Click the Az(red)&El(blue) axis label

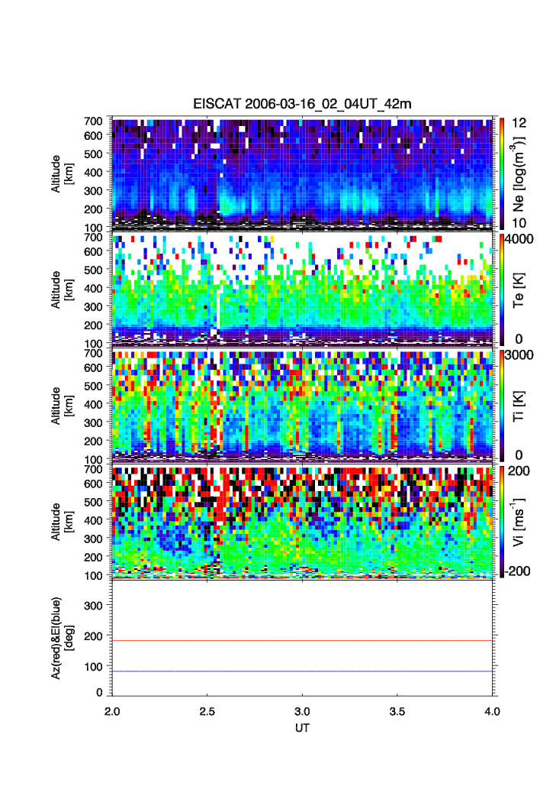click(x=61, y=637)
